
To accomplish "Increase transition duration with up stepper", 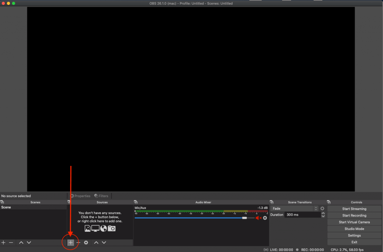I will pos(323,213).
